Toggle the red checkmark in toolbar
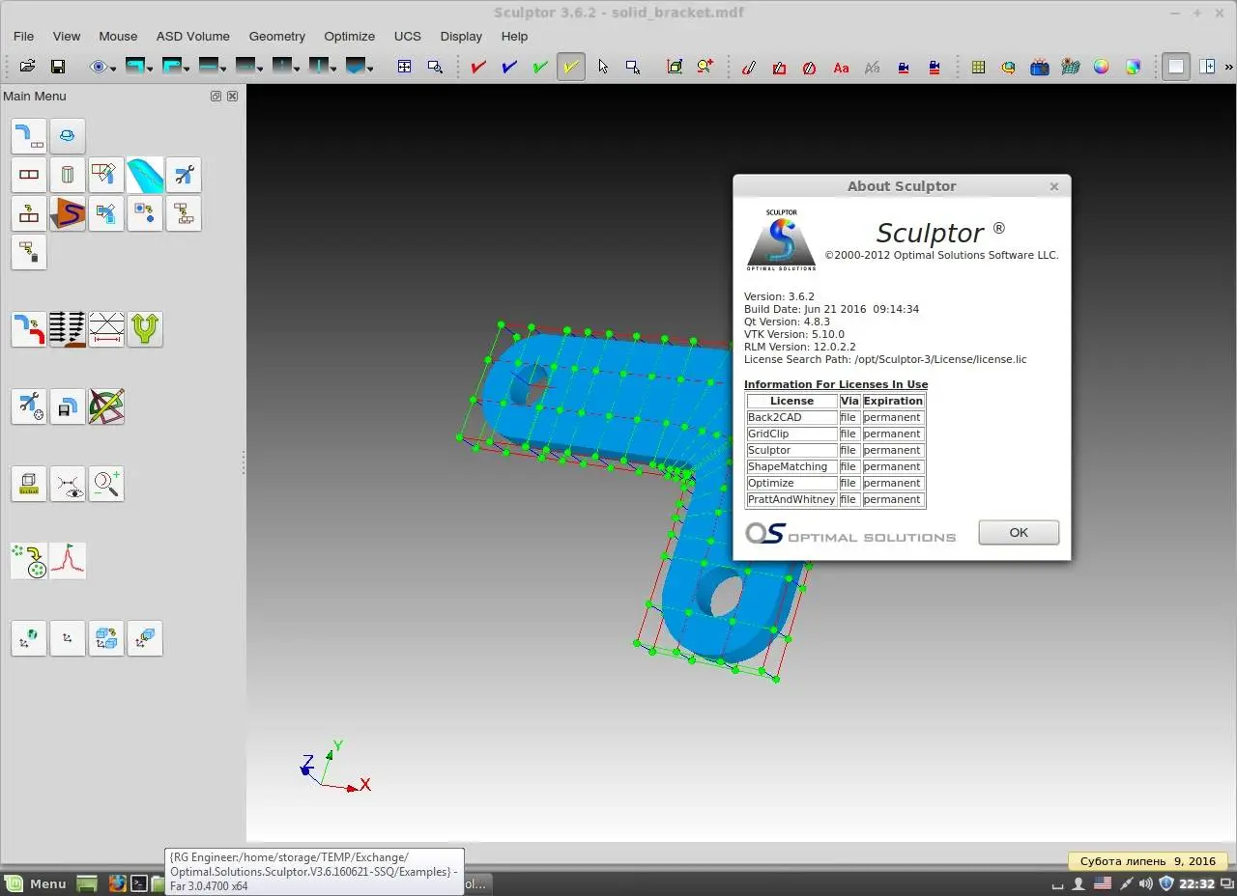1237x896 pixels. [x=477, y=67]
